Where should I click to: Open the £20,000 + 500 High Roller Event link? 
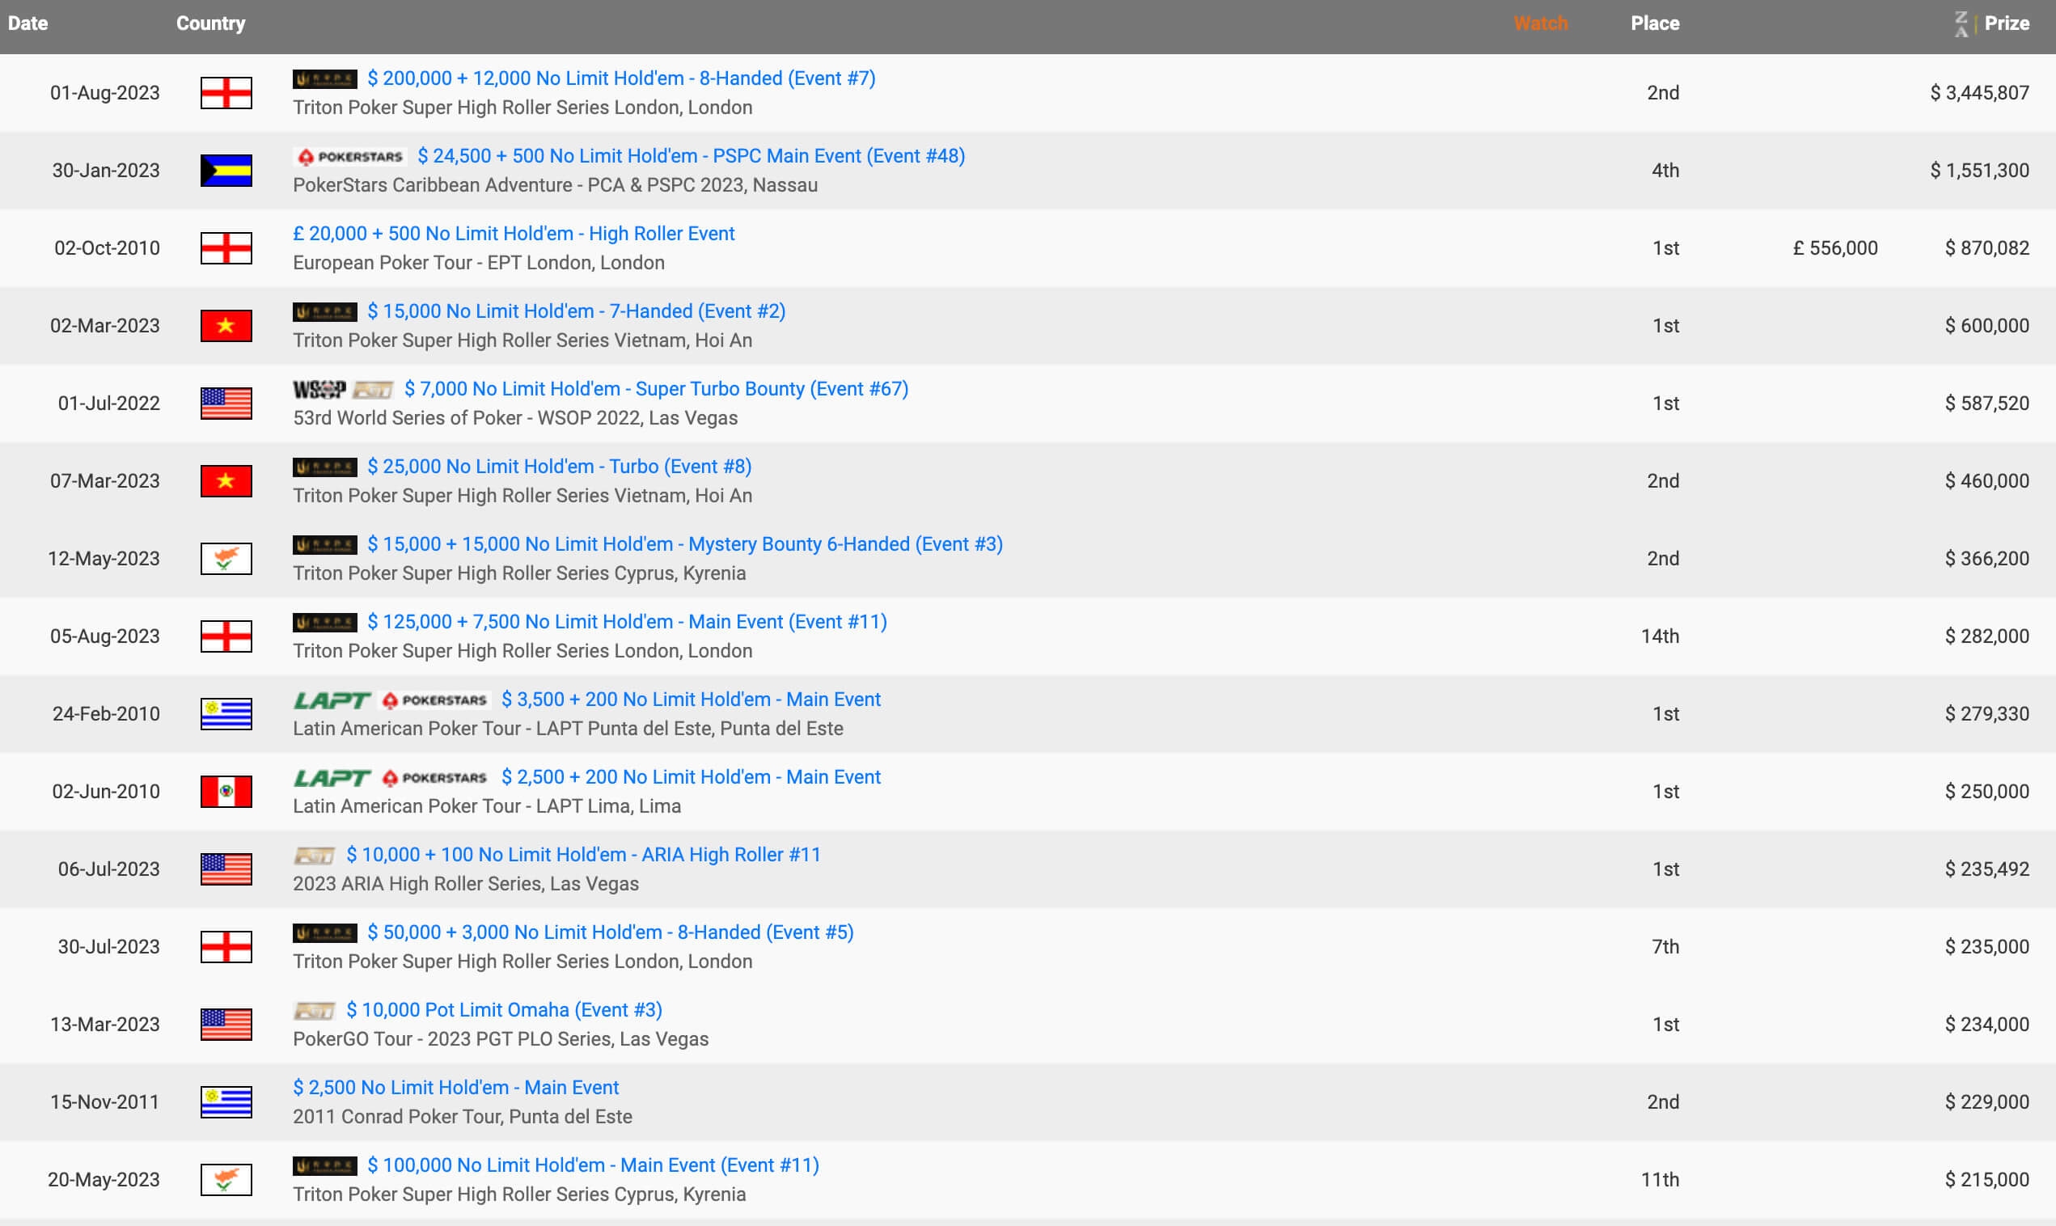(513, 234)
